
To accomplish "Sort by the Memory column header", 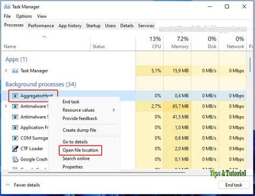I will click(178, 42).
